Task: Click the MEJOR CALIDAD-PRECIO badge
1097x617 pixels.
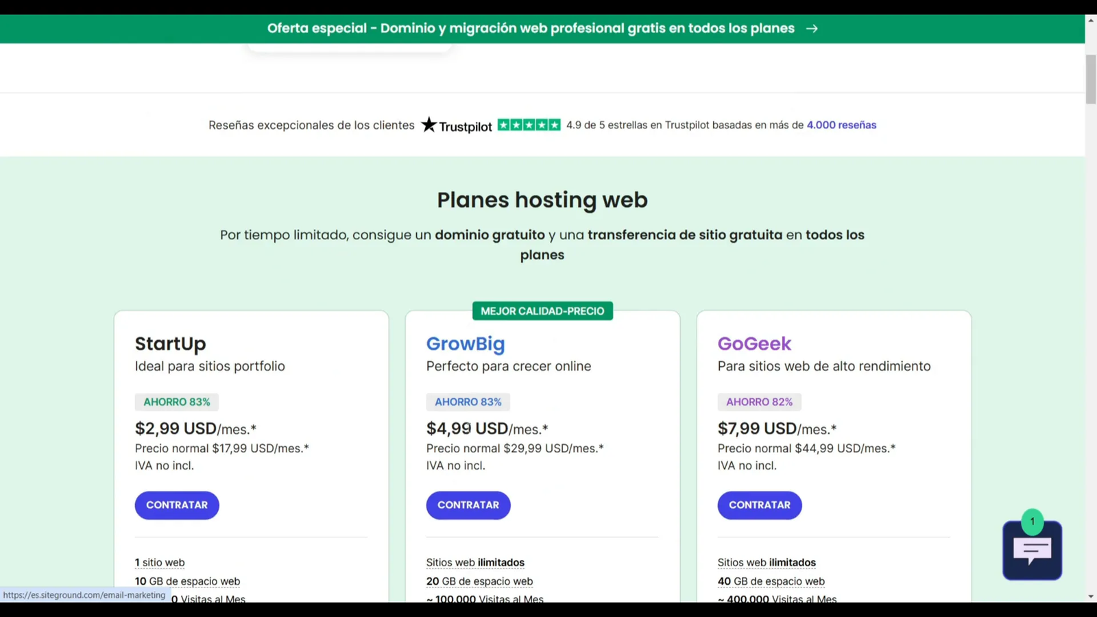Action: (542, 311)
